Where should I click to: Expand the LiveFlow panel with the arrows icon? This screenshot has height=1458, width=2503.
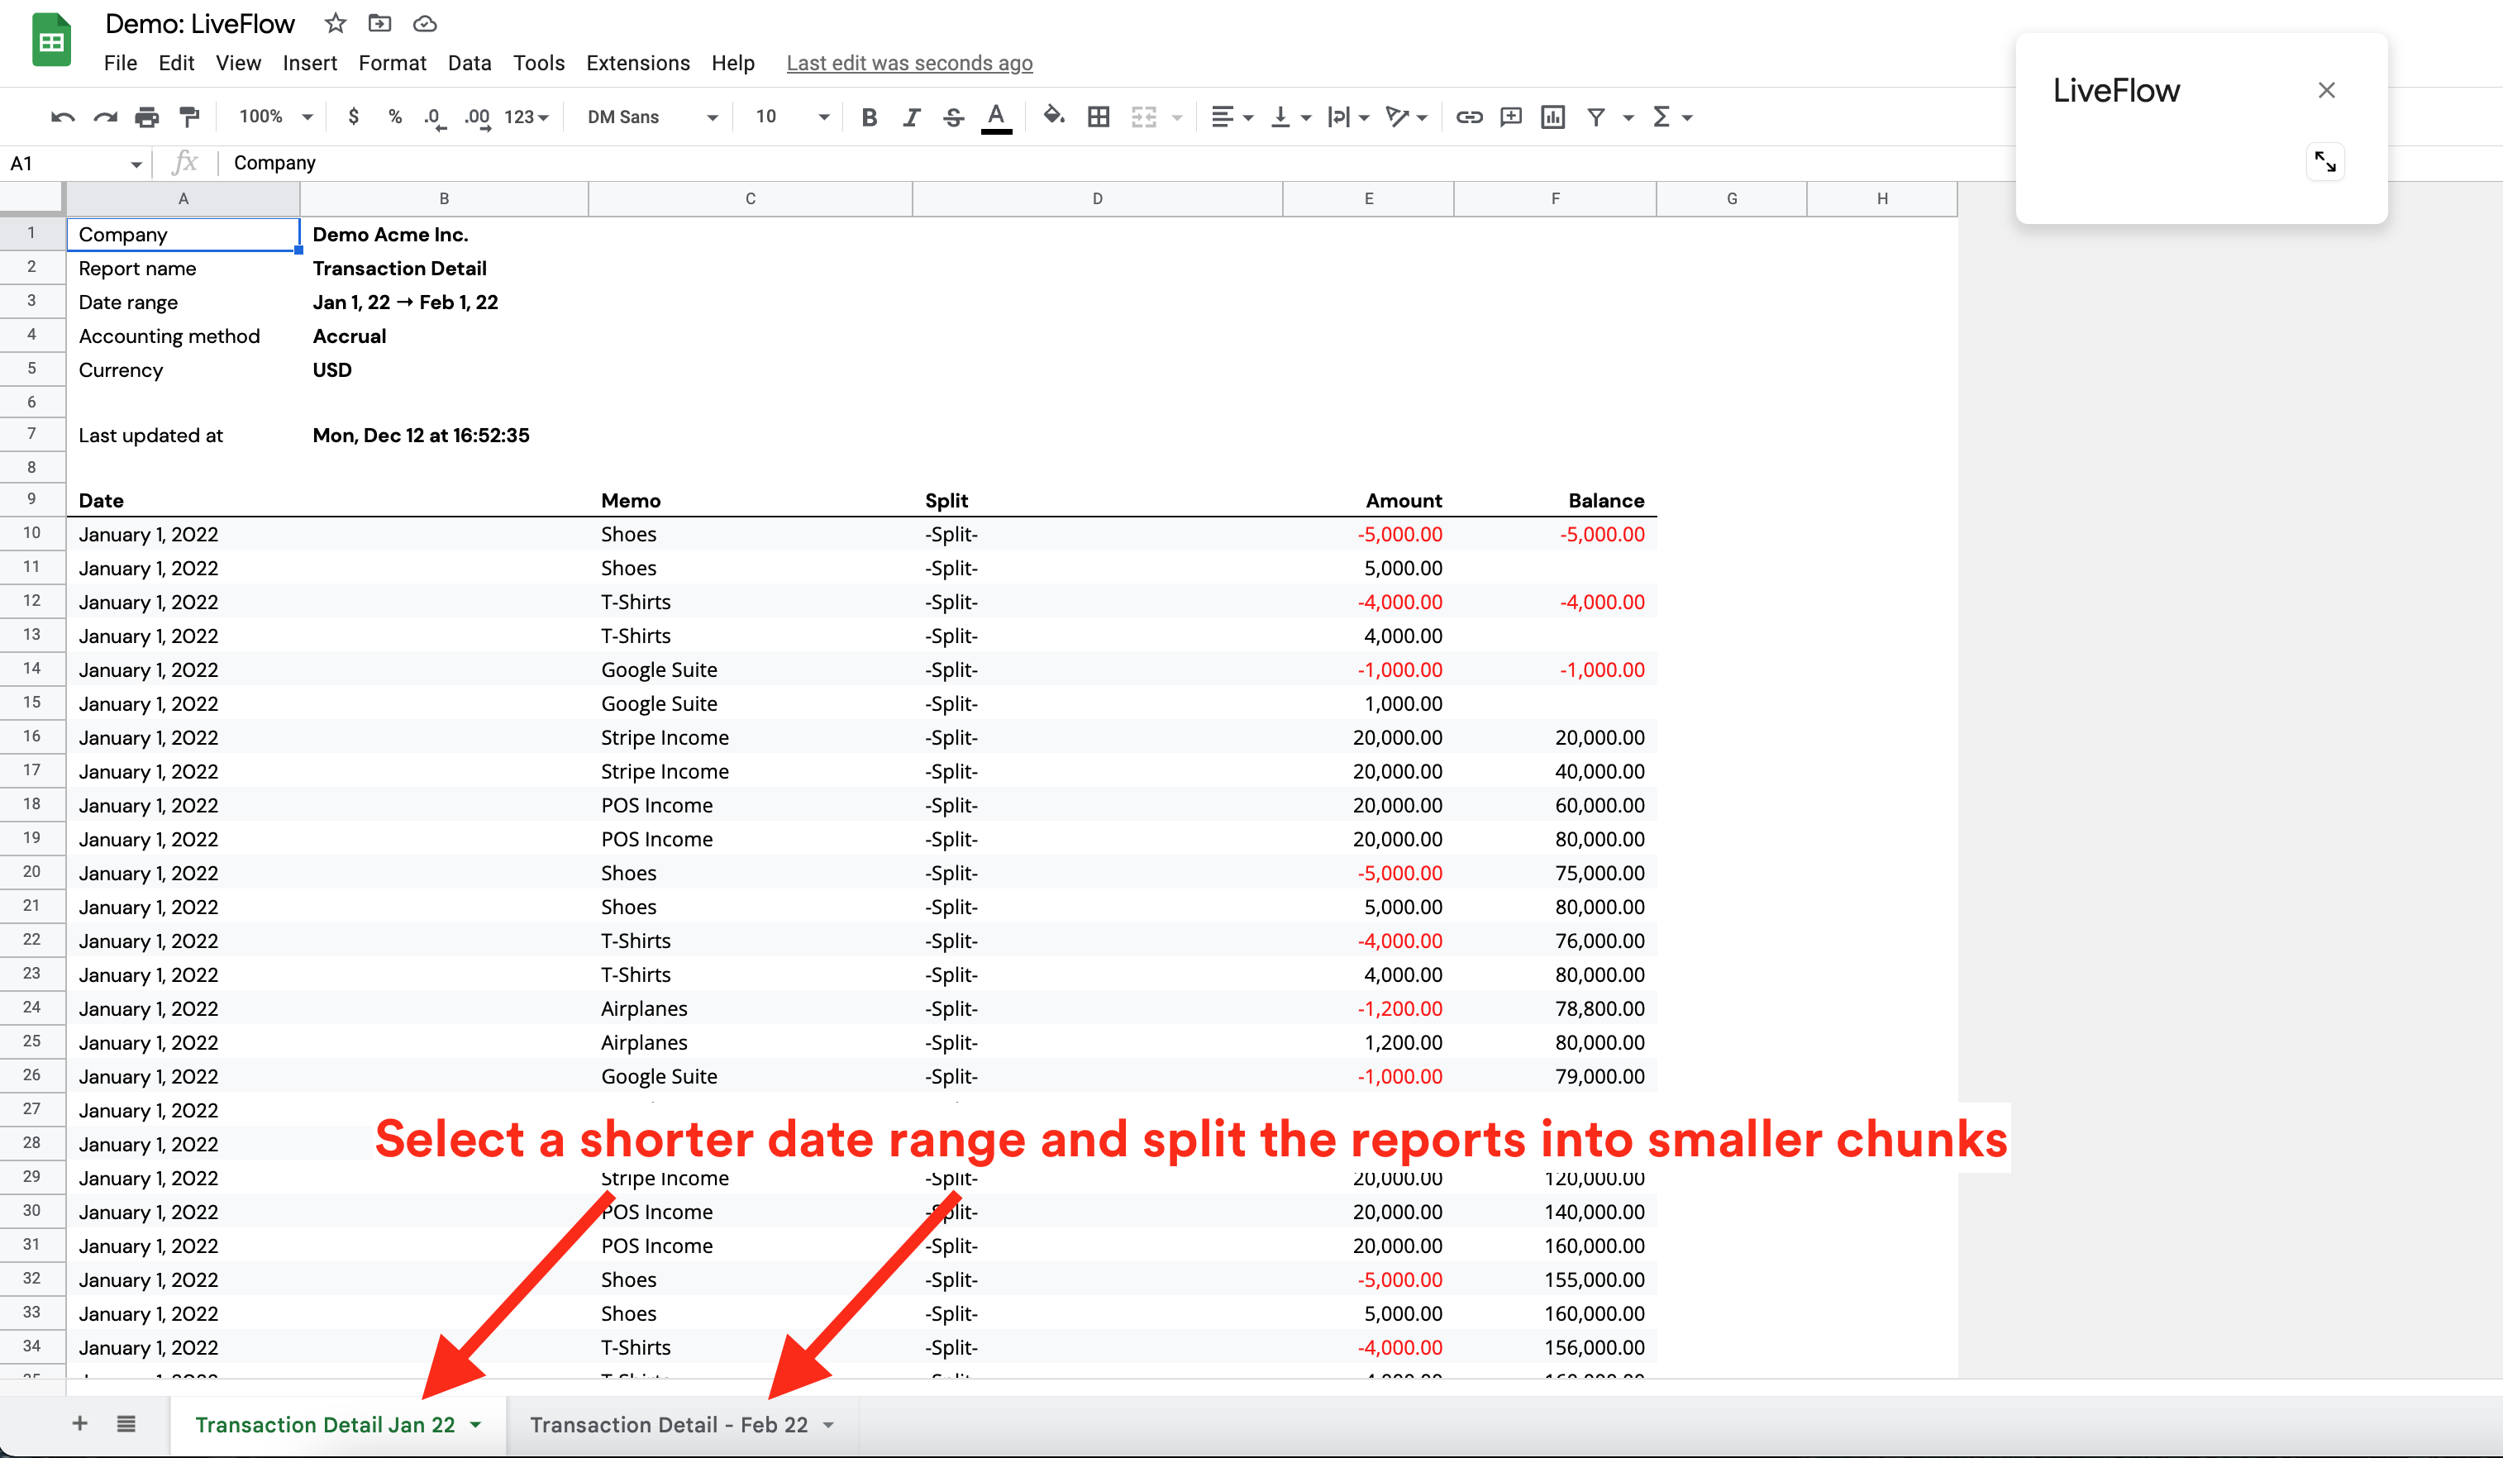pyautogui.click(x=2325, y=162)
